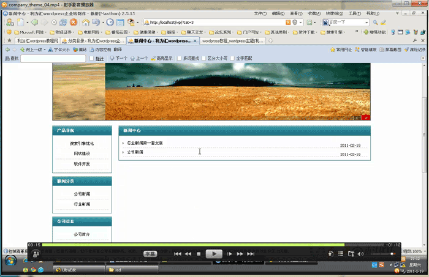Open the 行业新闻第一篇文章 article link
Image resolution: width=429 pixels, height=277 pixels.
tap(145, 143)
